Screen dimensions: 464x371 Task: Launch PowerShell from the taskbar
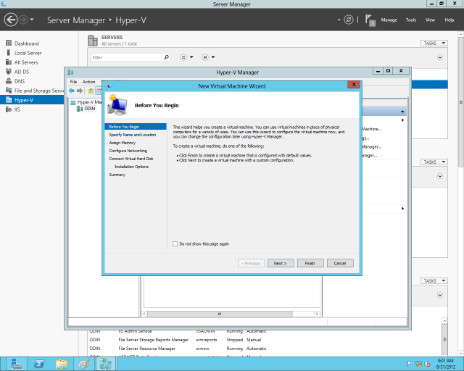click(x=39, y=364)
